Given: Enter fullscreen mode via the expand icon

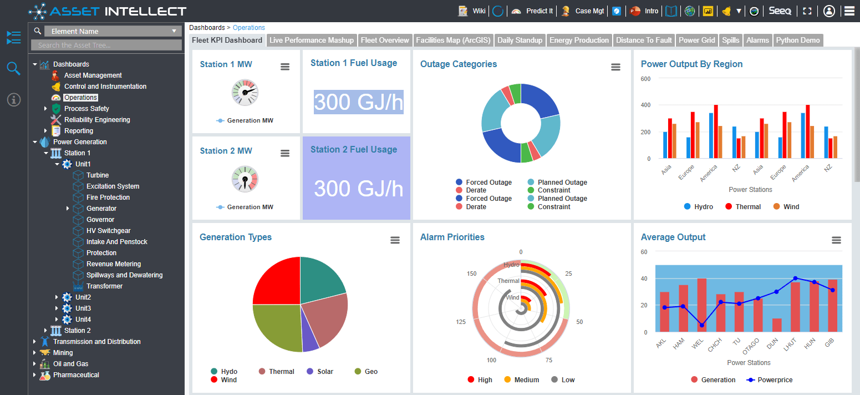Looking at the screenshot, I should coord(807,11).
